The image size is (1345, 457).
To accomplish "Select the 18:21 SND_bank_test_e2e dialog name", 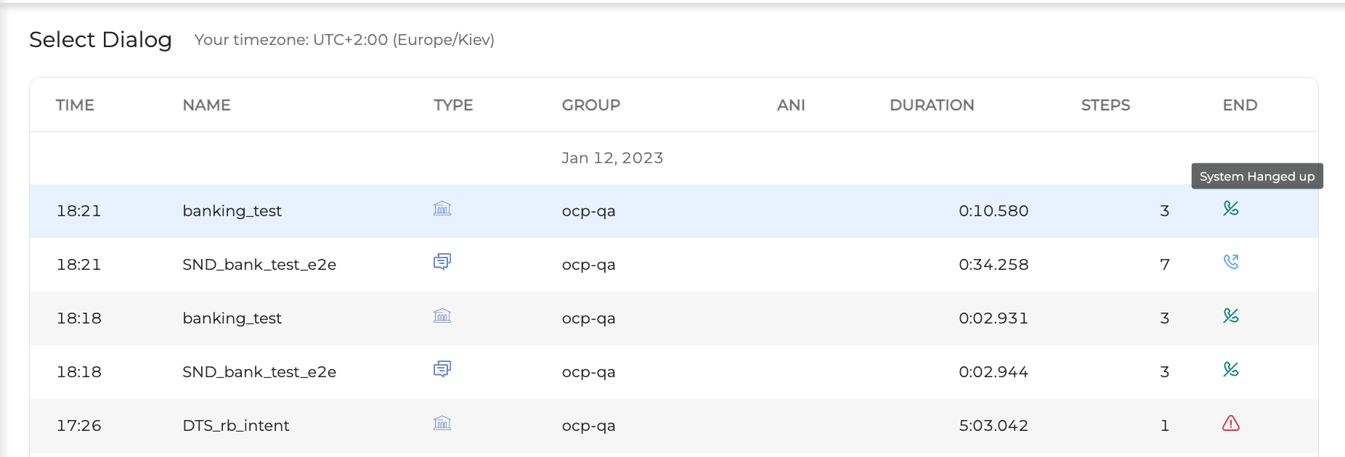I will [x=259, y=265].
